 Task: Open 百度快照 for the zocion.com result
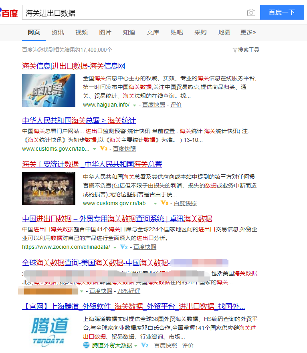[x=145, y=247]
